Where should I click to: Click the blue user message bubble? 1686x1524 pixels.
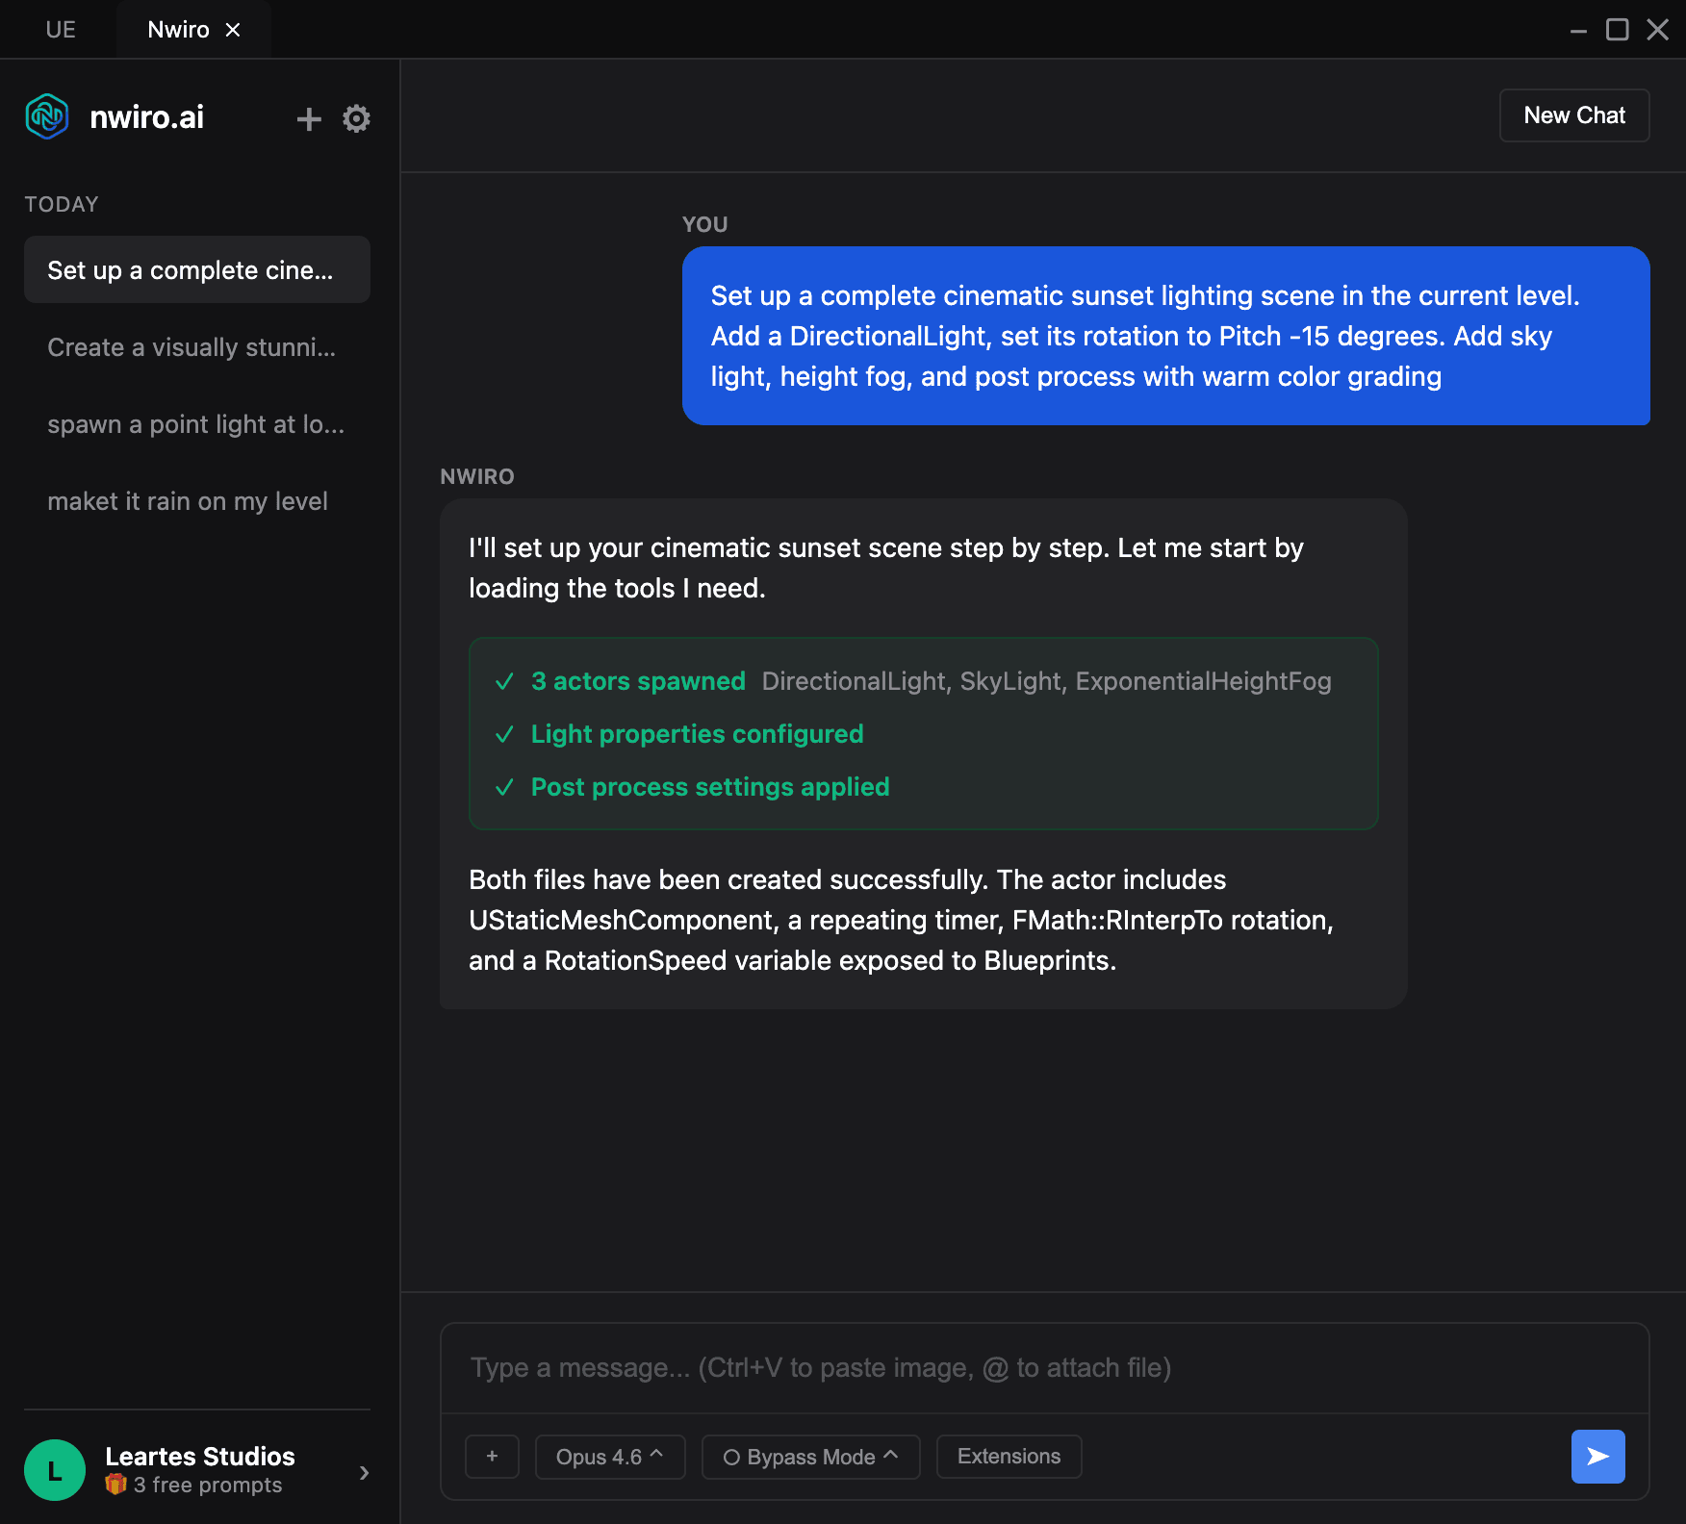point(1166,336)
